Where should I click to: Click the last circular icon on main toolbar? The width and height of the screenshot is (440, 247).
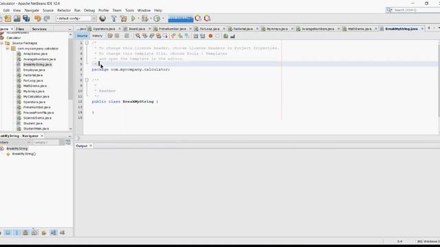point(208,19)
